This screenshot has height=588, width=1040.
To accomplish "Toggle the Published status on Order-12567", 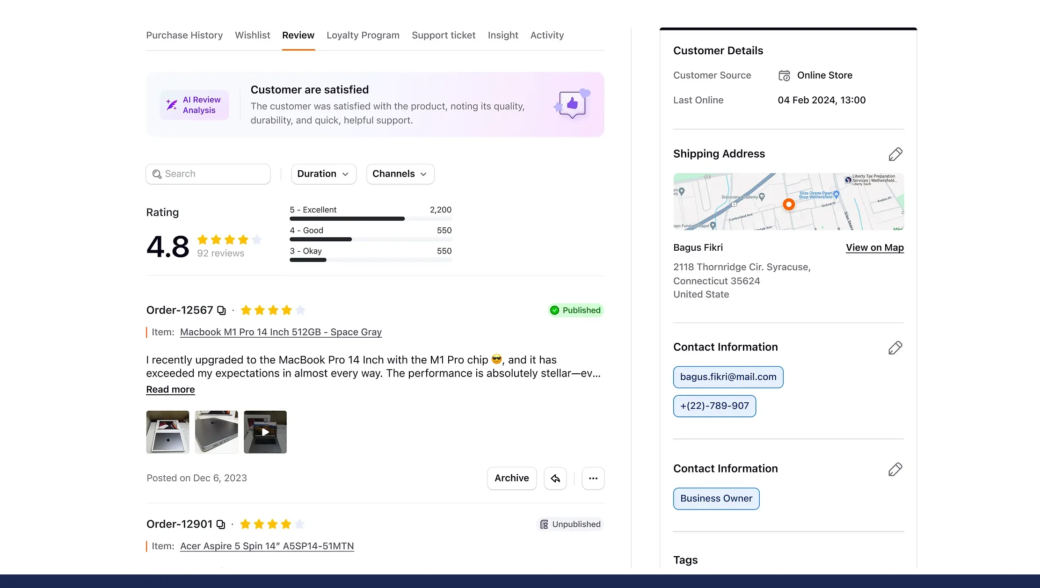I will click(x=575, y=310).
